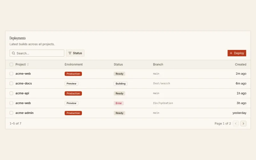Image resolution: width=256 pixels, height=160 pixels.
Task: Click the fix/hydration branch name
Action: tap(163, 103)
